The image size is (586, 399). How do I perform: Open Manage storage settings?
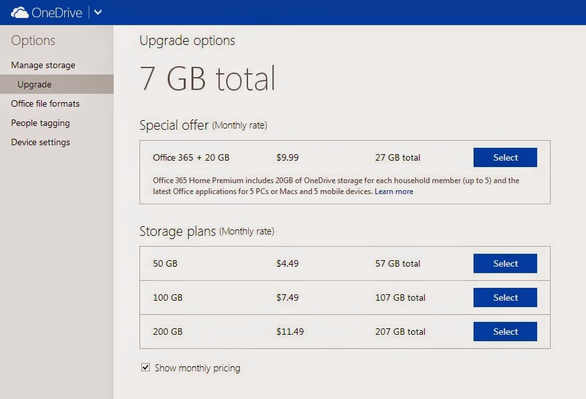point(42,65)
